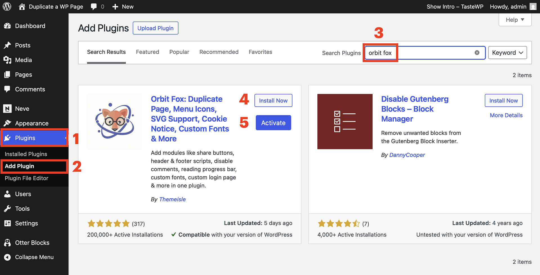Activate the Orbit Fox plugin
This screenshot has width=540, height=275.
pos(273,123)
